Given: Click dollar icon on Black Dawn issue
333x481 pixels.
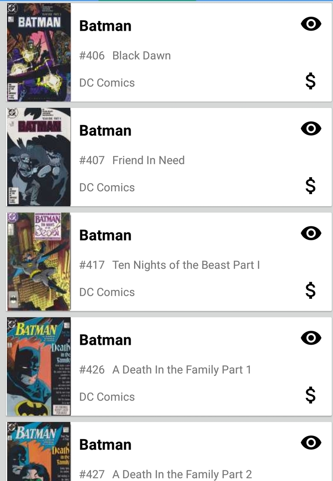Looking at the screenshot, I should click(311, 81).
